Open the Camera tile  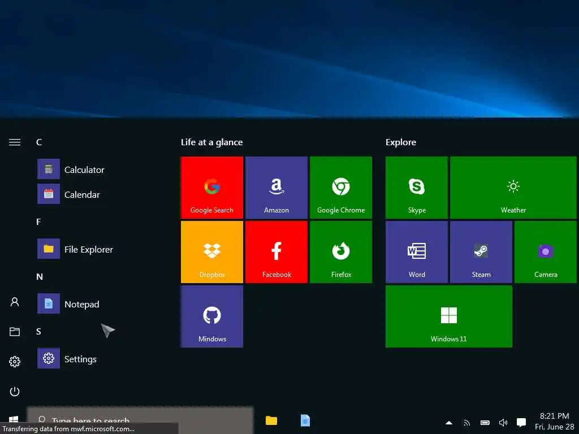[x=546, y=252]
